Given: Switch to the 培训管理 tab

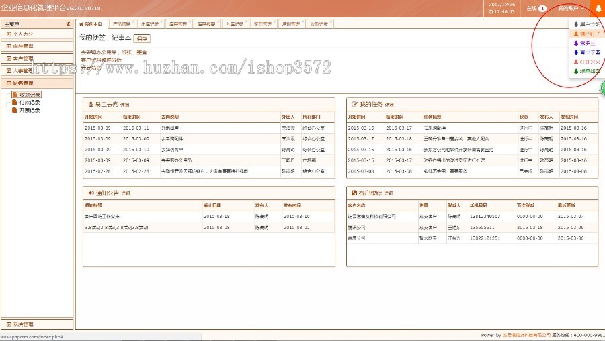Looking at the screenshot, I should 290,24.
